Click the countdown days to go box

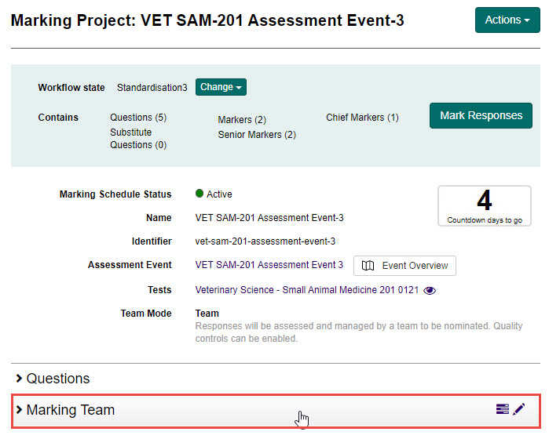pos(484,205)
